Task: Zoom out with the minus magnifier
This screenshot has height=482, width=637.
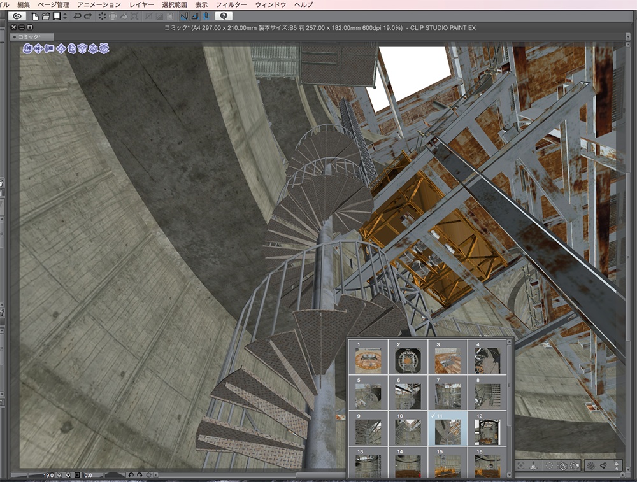Action: [x=59, y=475]
